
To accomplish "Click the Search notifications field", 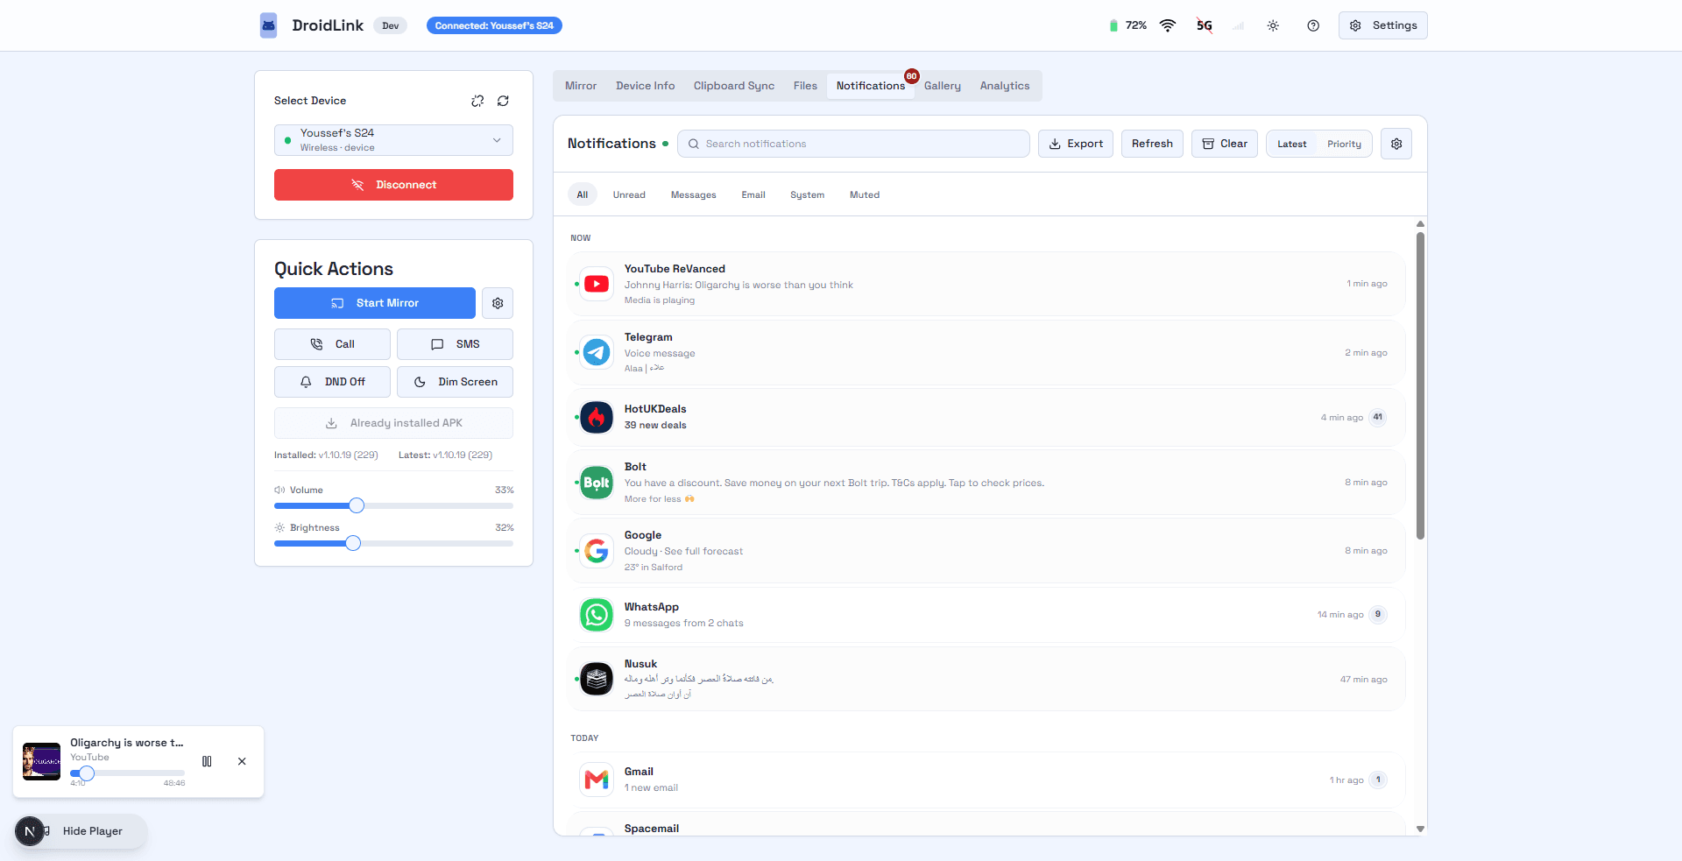I will pyautogui.click(x=853, y=144).
